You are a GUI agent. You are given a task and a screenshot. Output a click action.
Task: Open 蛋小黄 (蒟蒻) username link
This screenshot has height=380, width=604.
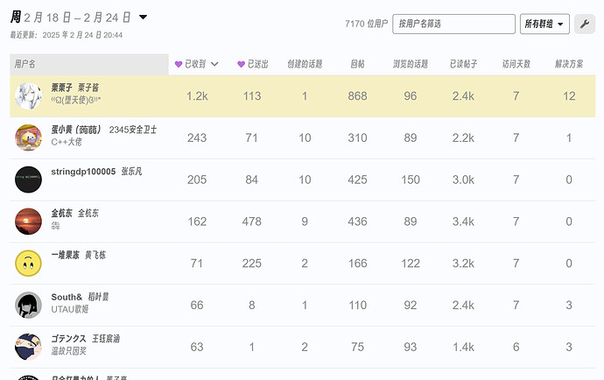click(76, 130)
